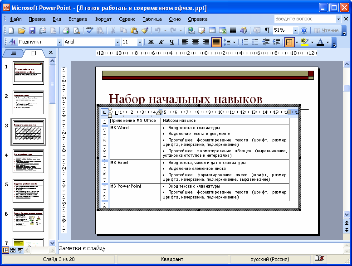Toggle bold Ж formatting
The width and height of the screenshot is (352, 266).
coord(151,42)
